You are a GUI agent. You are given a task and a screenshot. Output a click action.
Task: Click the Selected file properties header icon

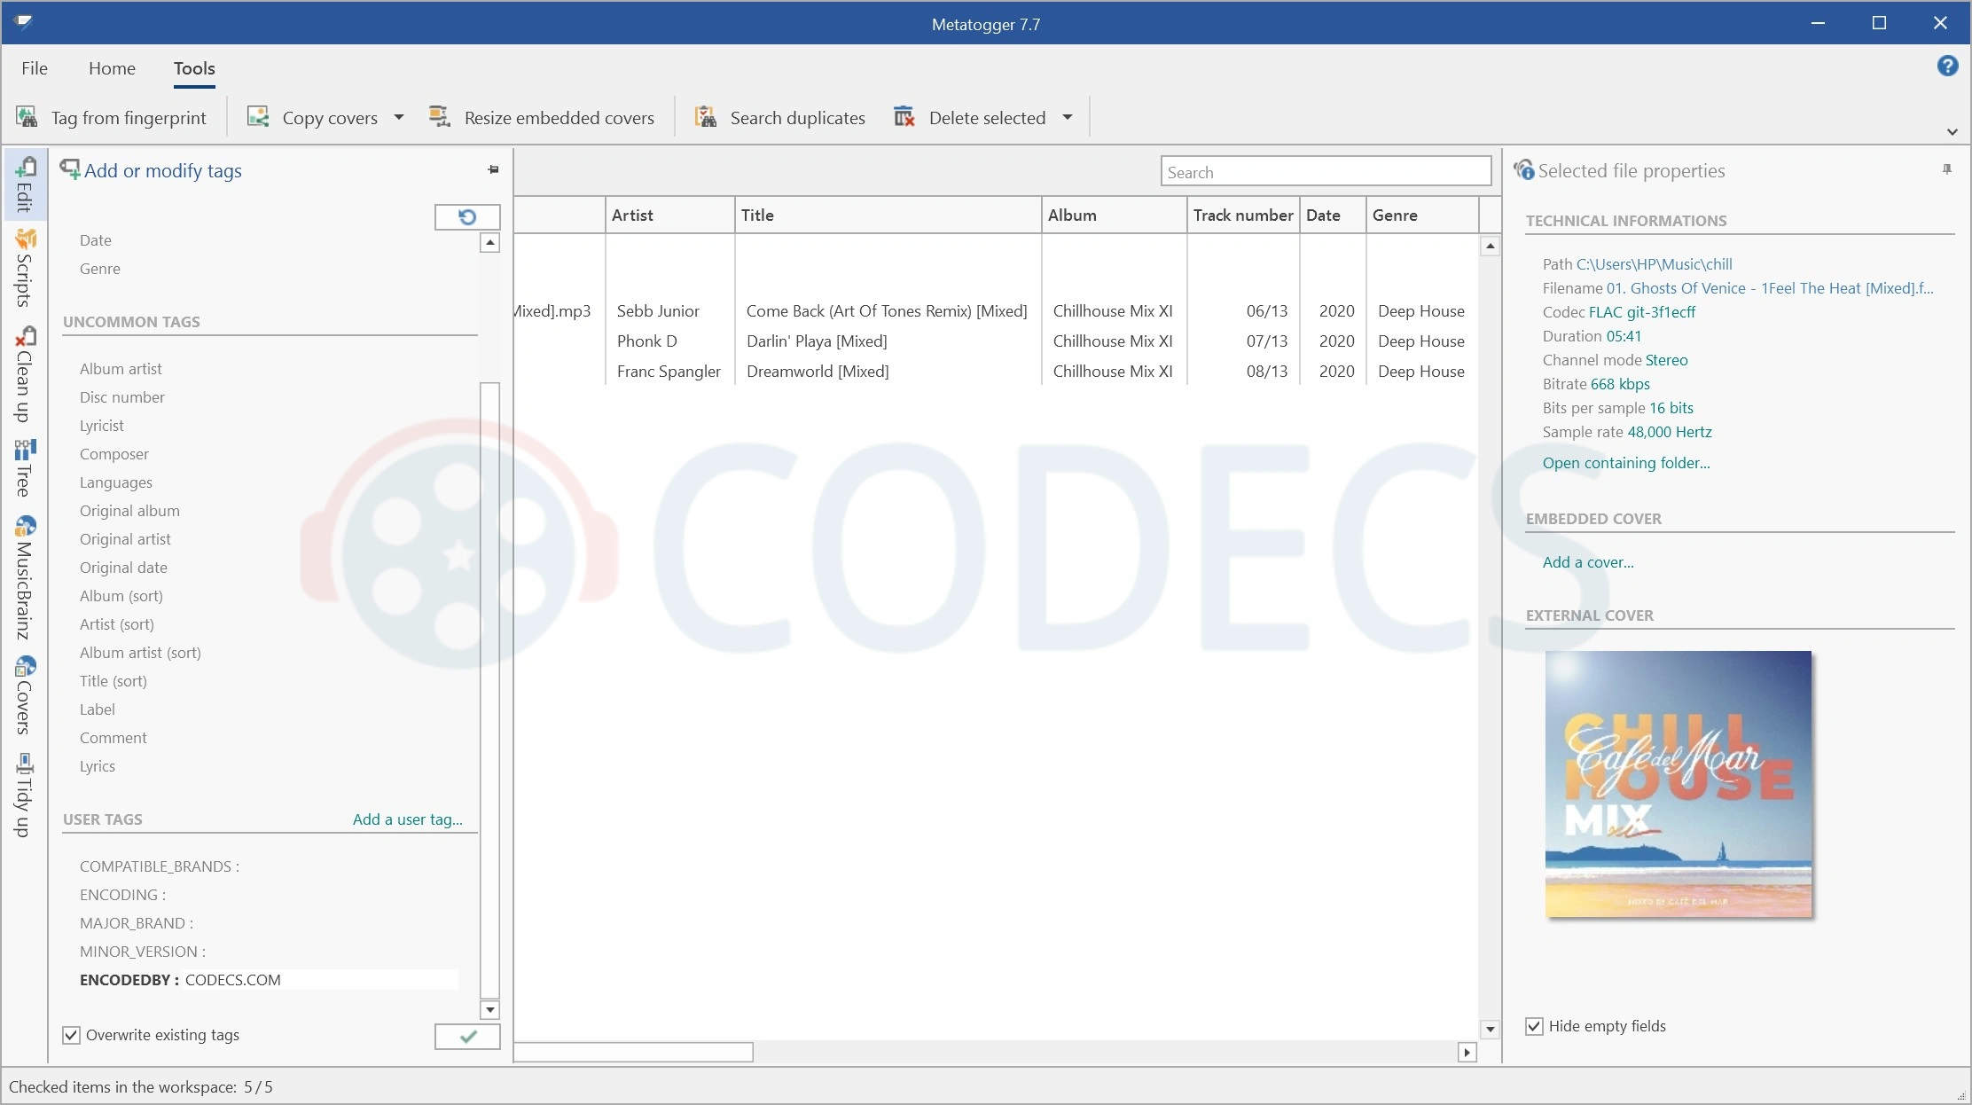pos(1524,169)
